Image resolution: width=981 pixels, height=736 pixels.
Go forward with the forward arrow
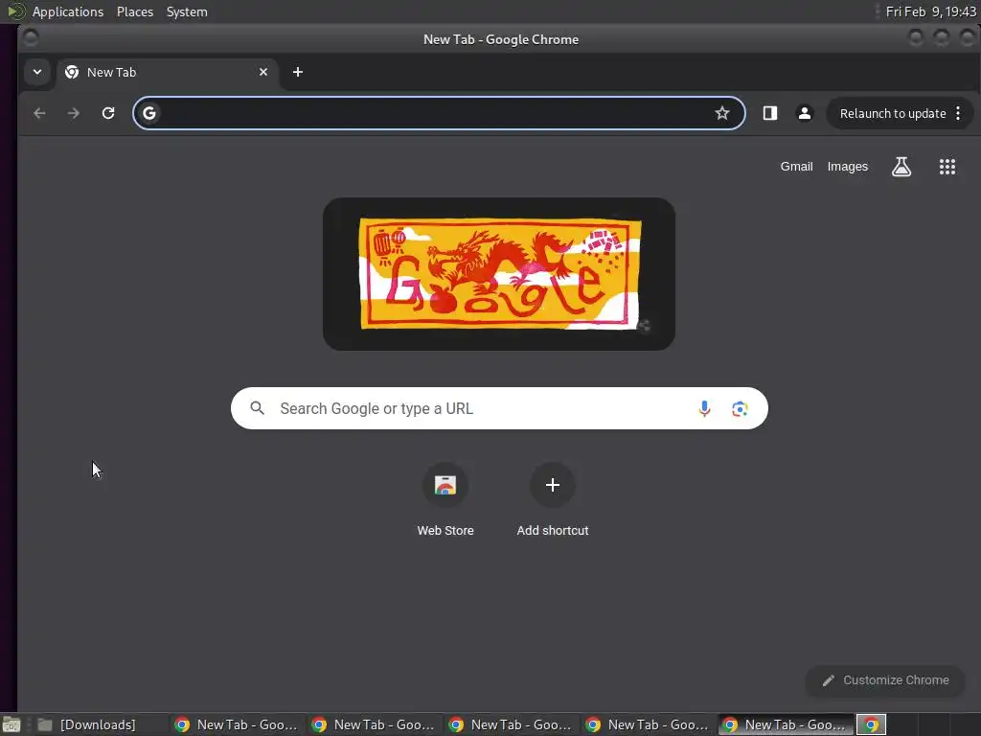click(x=74, y=113)
